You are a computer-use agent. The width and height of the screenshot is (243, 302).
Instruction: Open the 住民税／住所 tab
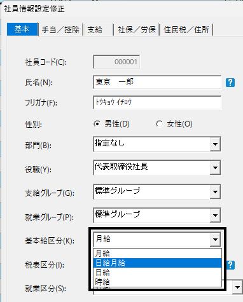pos(186,30)
